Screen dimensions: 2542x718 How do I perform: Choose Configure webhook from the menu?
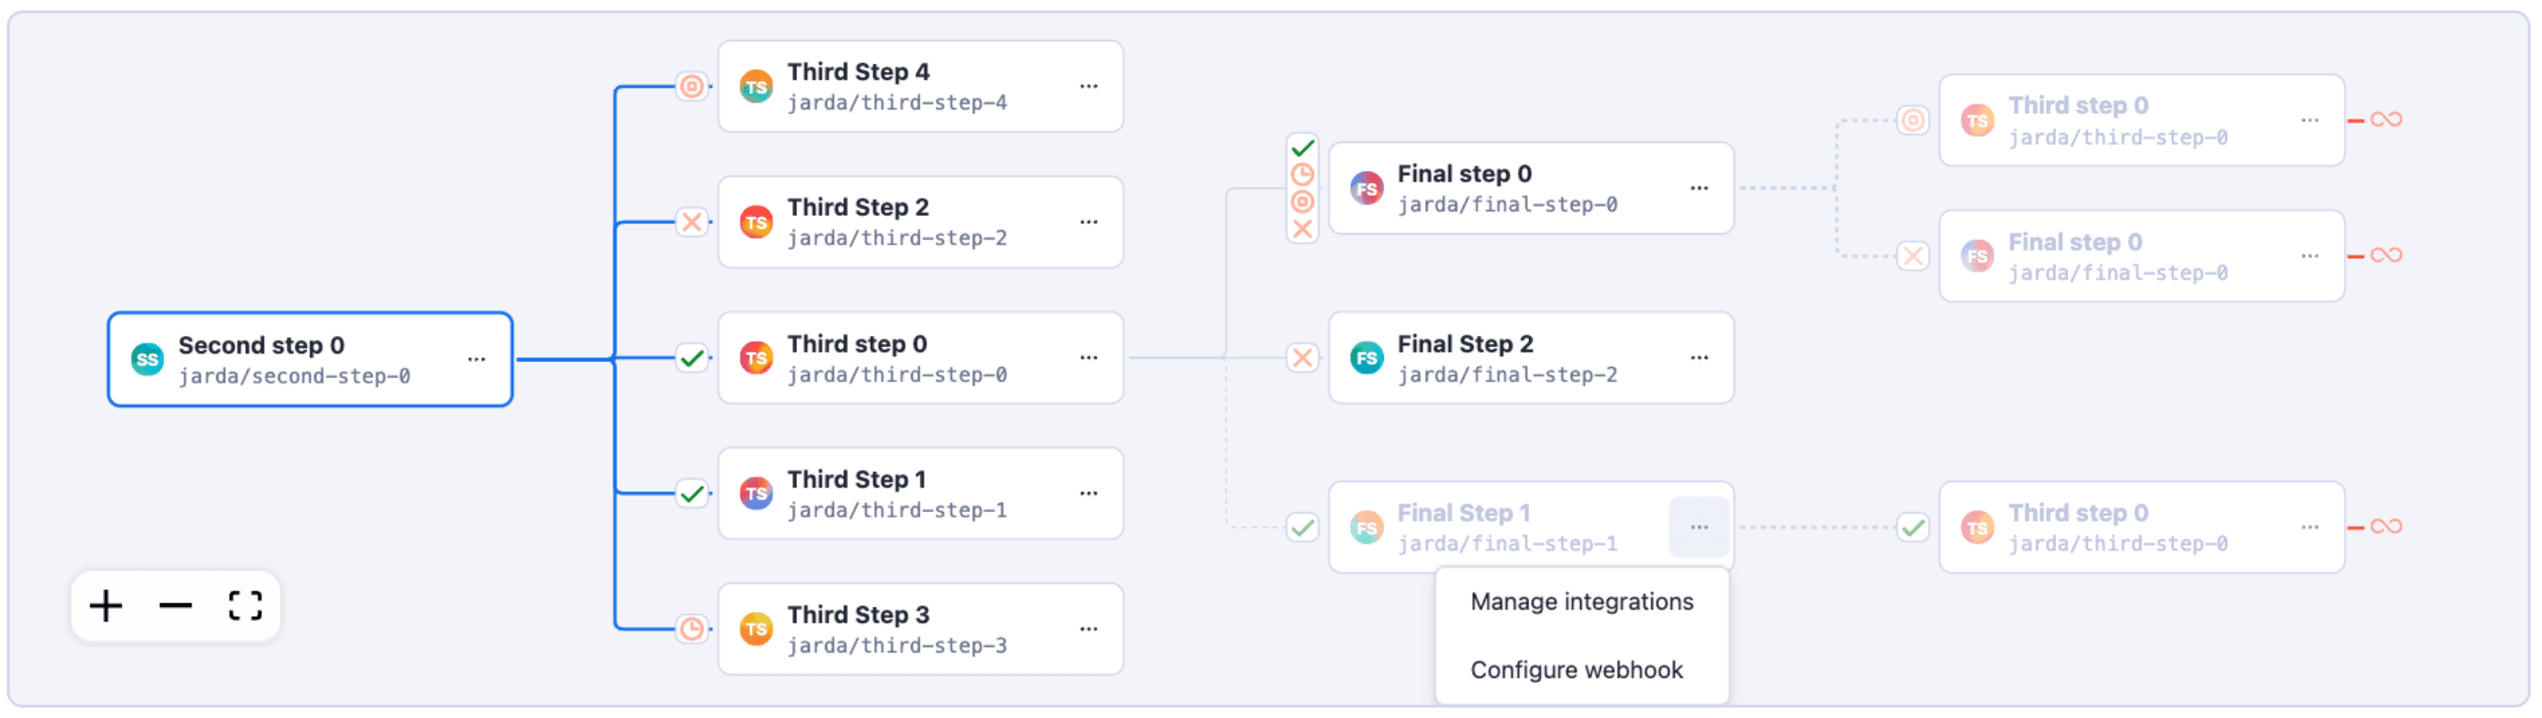[x=1576, y=670]
